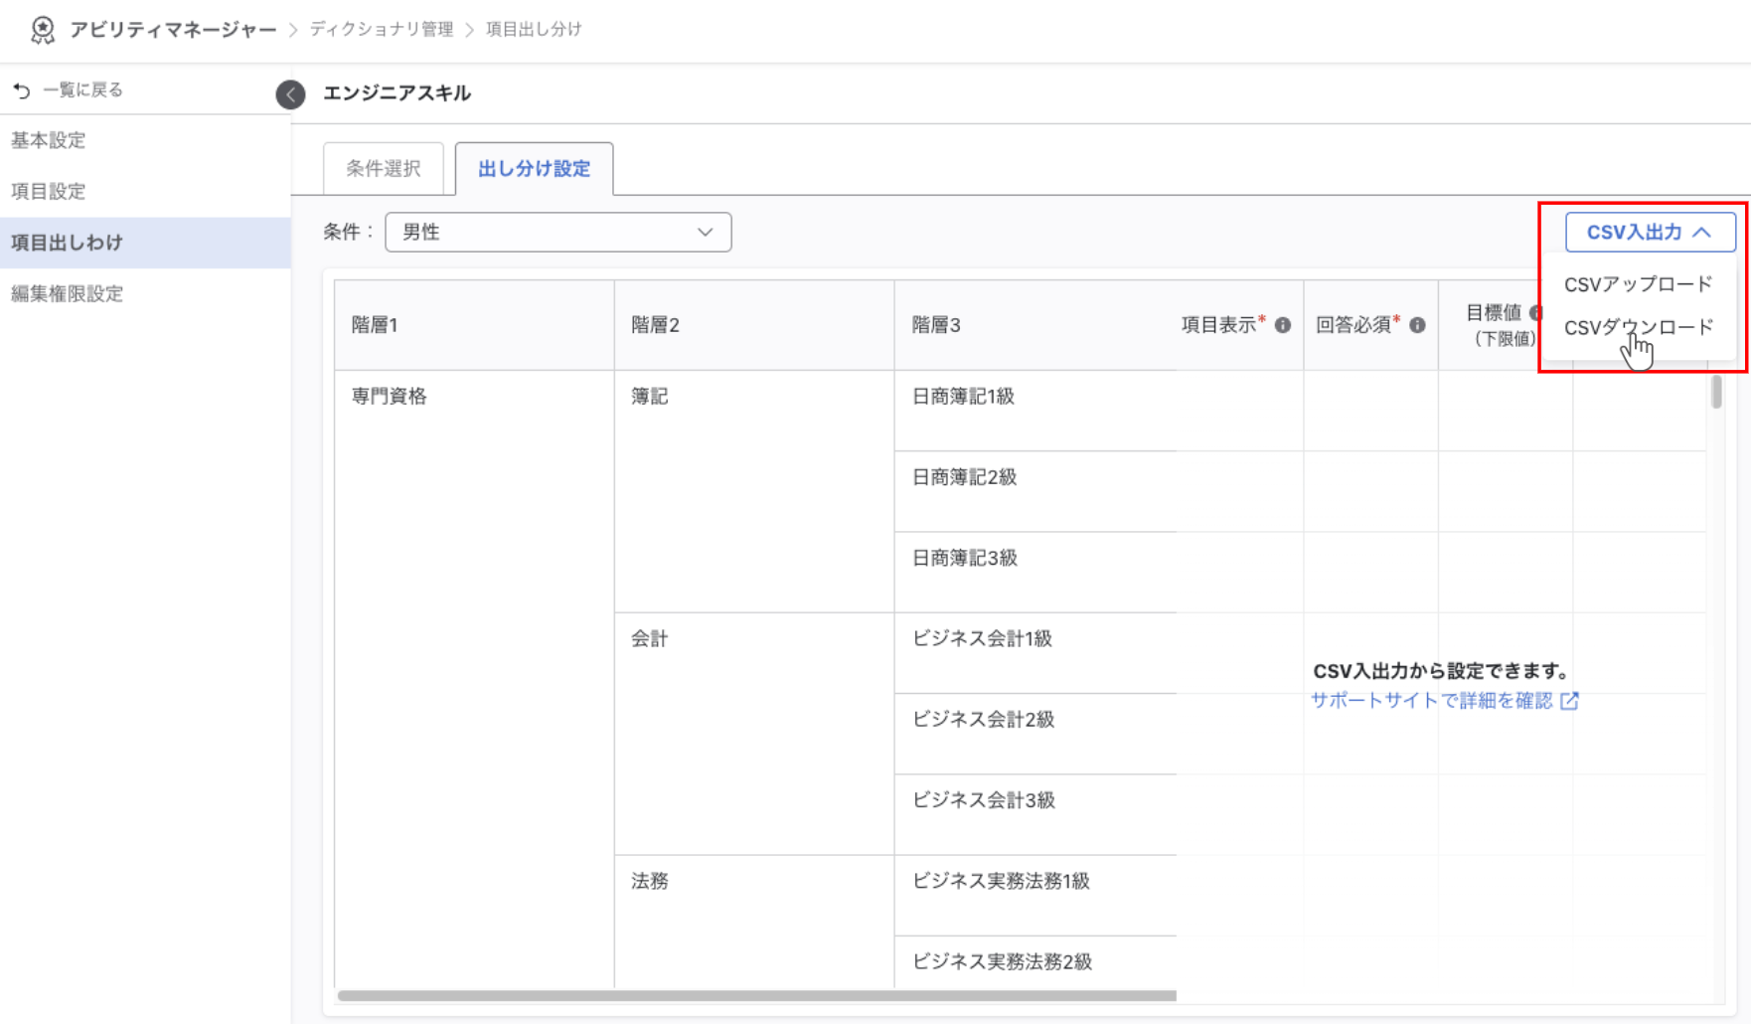Click the ビジネス会計2級 row
The image size is (1751, 1024).
tap(1035, 734)
